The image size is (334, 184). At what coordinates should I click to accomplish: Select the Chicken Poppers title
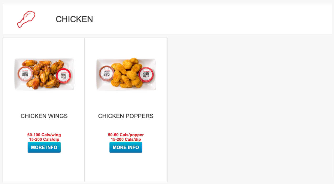pos(126,116)
